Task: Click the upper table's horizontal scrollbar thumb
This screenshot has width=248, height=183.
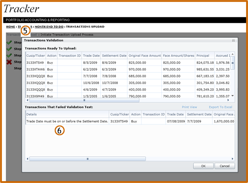Action: pos(84,100)
